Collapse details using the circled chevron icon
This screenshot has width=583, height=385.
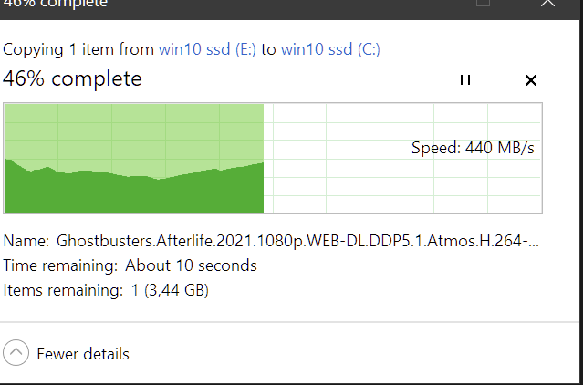16,353
